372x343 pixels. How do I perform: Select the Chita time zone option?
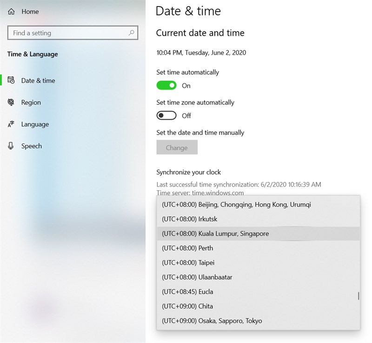(258, 306)
